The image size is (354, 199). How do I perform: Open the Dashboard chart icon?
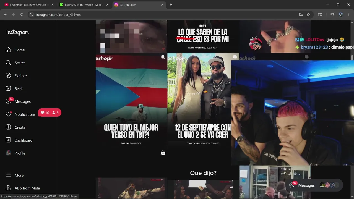pyautogui.click(x=8, y=140)
